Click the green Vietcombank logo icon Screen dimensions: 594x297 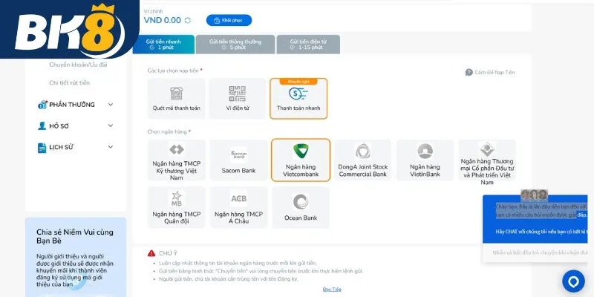pos(301,151)
